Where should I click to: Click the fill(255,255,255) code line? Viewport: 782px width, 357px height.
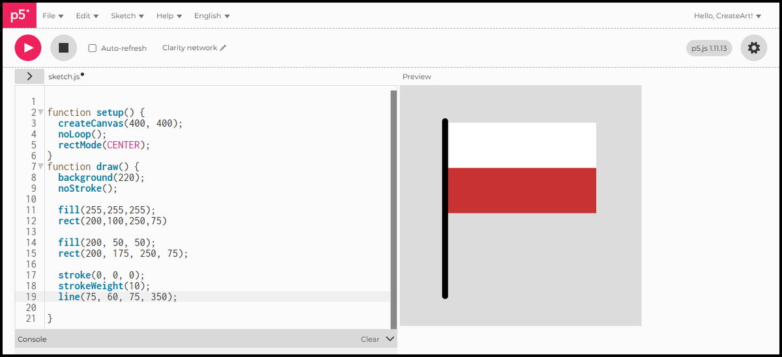[x=107, y=210]
